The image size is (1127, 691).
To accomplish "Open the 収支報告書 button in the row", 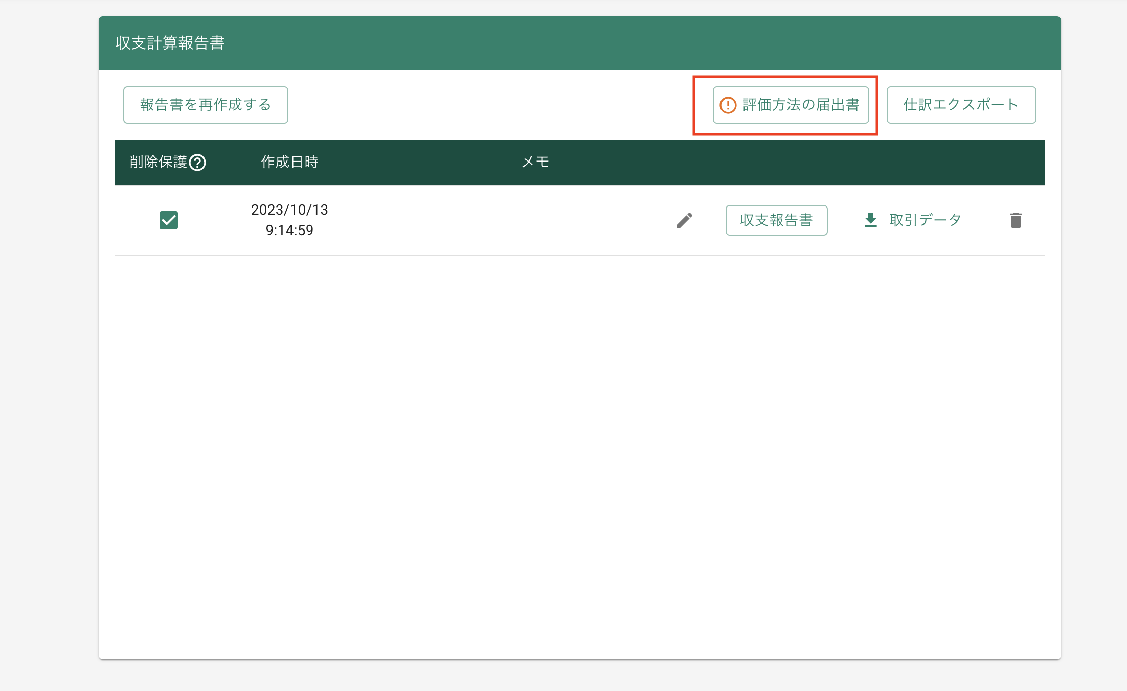I will (776, 220).
